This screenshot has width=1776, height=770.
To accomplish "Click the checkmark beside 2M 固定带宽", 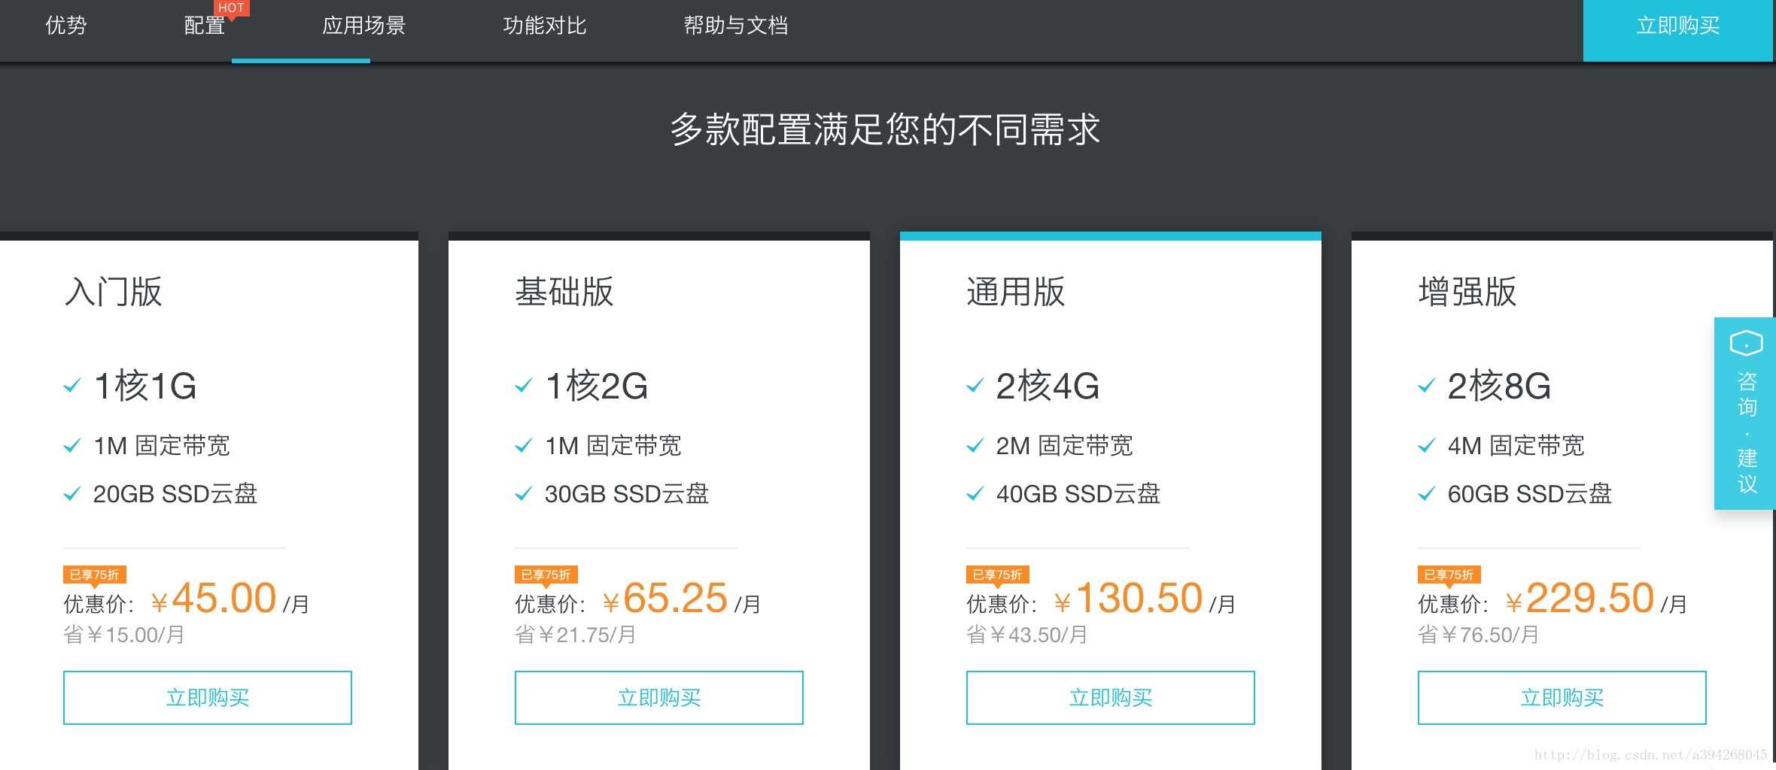I will 975,445.
